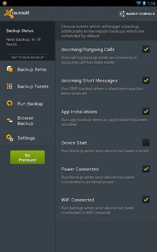157x252 pixels.
Task: Uncheck the Incoming/Outgoing Calls checkbox
Action: 146,49
